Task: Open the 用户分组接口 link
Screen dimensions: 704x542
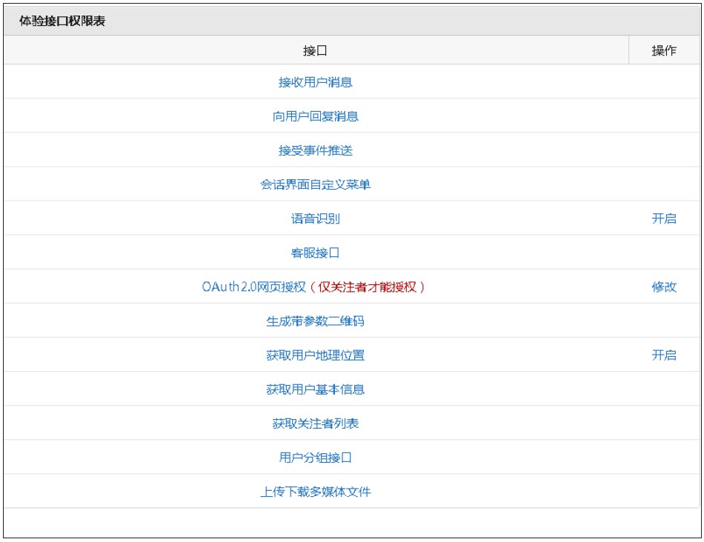Action: (x=315, y=457)
